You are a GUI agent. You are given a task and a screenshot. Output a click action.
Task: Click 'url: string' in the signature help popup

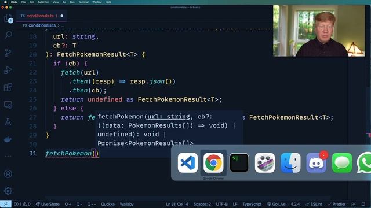169,117
